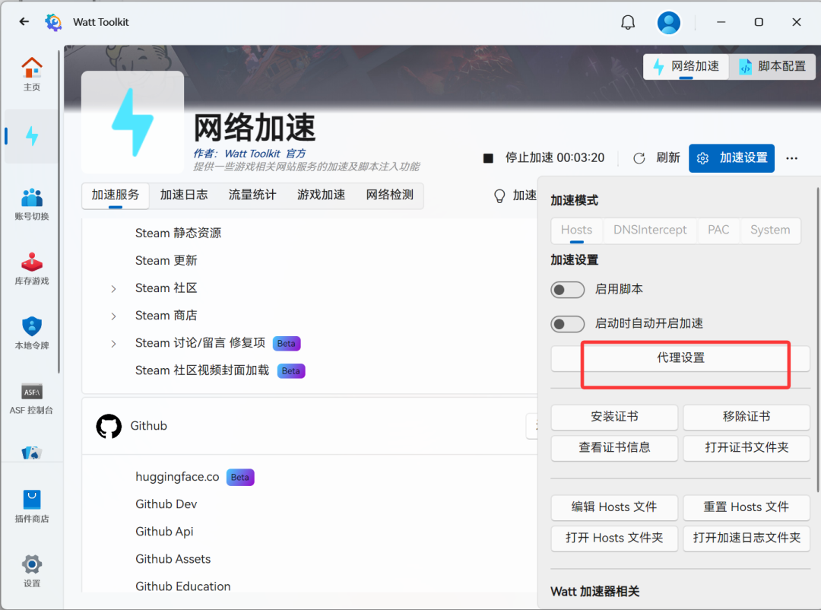Click 重置 Hosts 文件 button
Viewport: 821px width, 610px height.
(747, 508)
